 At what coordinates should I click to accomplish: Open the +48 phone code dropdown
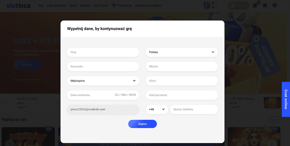point(157,110)
